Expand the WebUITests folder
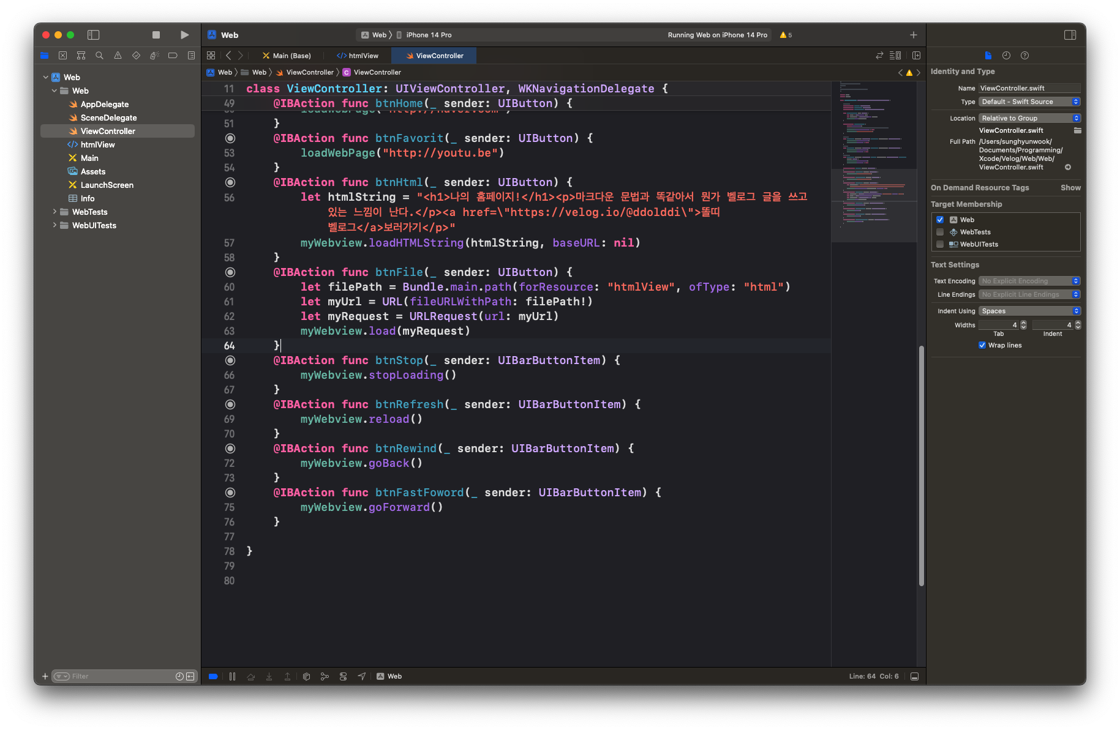This screenshot has width=1120, height=730. point(54,225)
